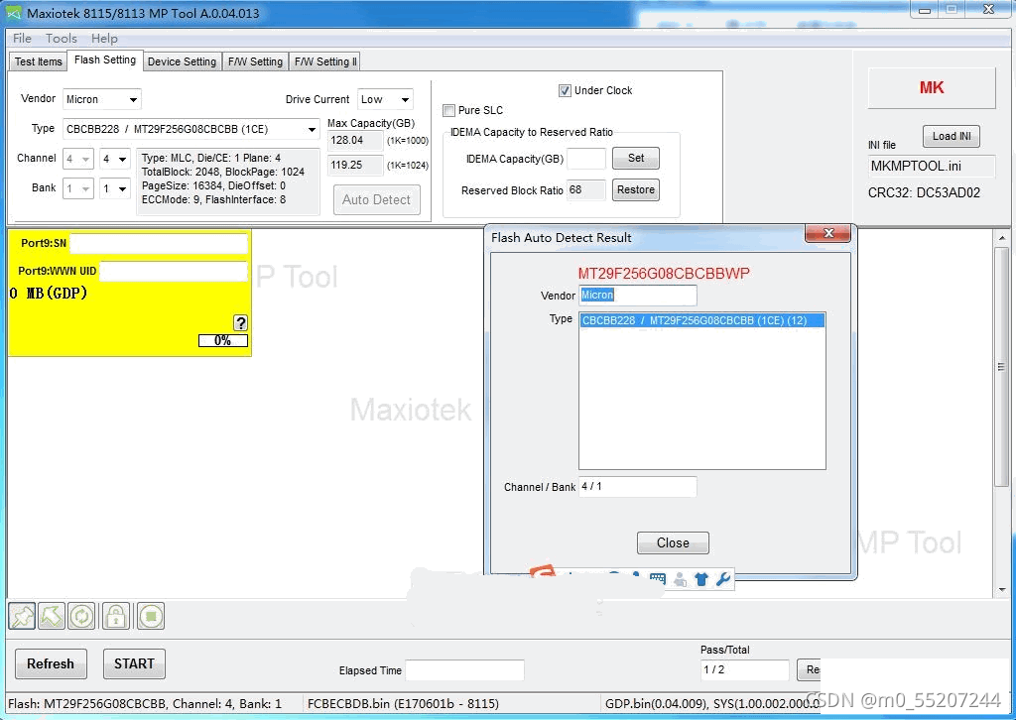Click the Vendor field in the Auto Detect dialog

[x=638, y=296]
